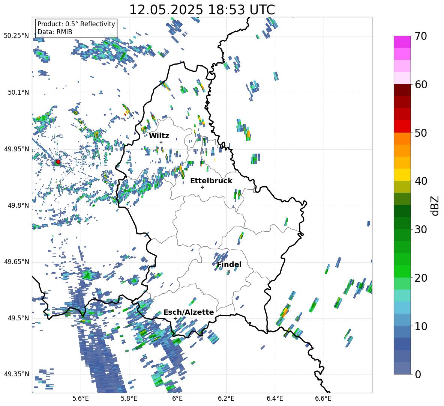The width and height of the screenshot is (444, 406).
Task: Click the cross marker below Ettelbruck
Action: tap(202, 187)
